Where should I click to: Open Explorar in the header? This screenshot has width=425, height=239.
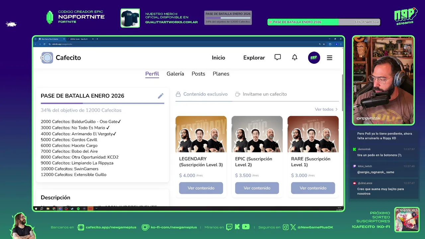[x=254, y=58]
